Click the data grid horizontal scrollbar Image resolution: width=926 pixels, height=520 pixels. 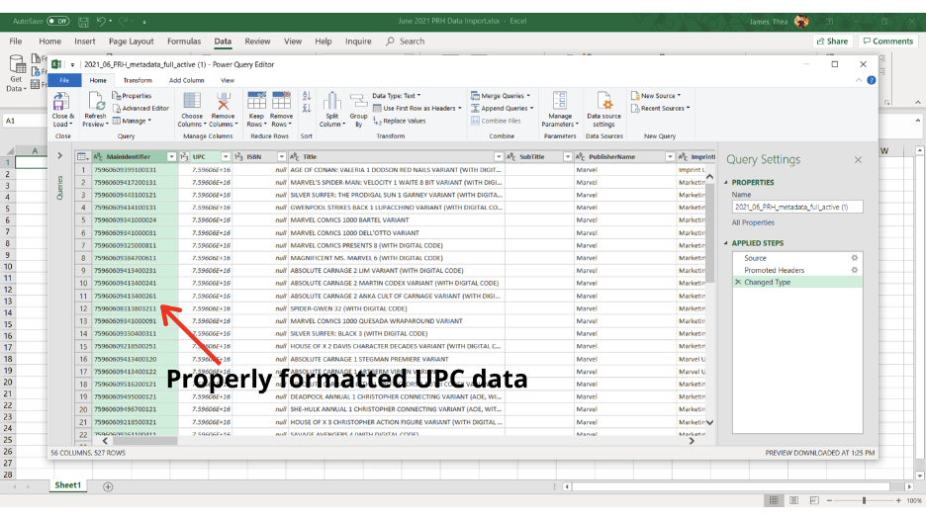(144, 441)
